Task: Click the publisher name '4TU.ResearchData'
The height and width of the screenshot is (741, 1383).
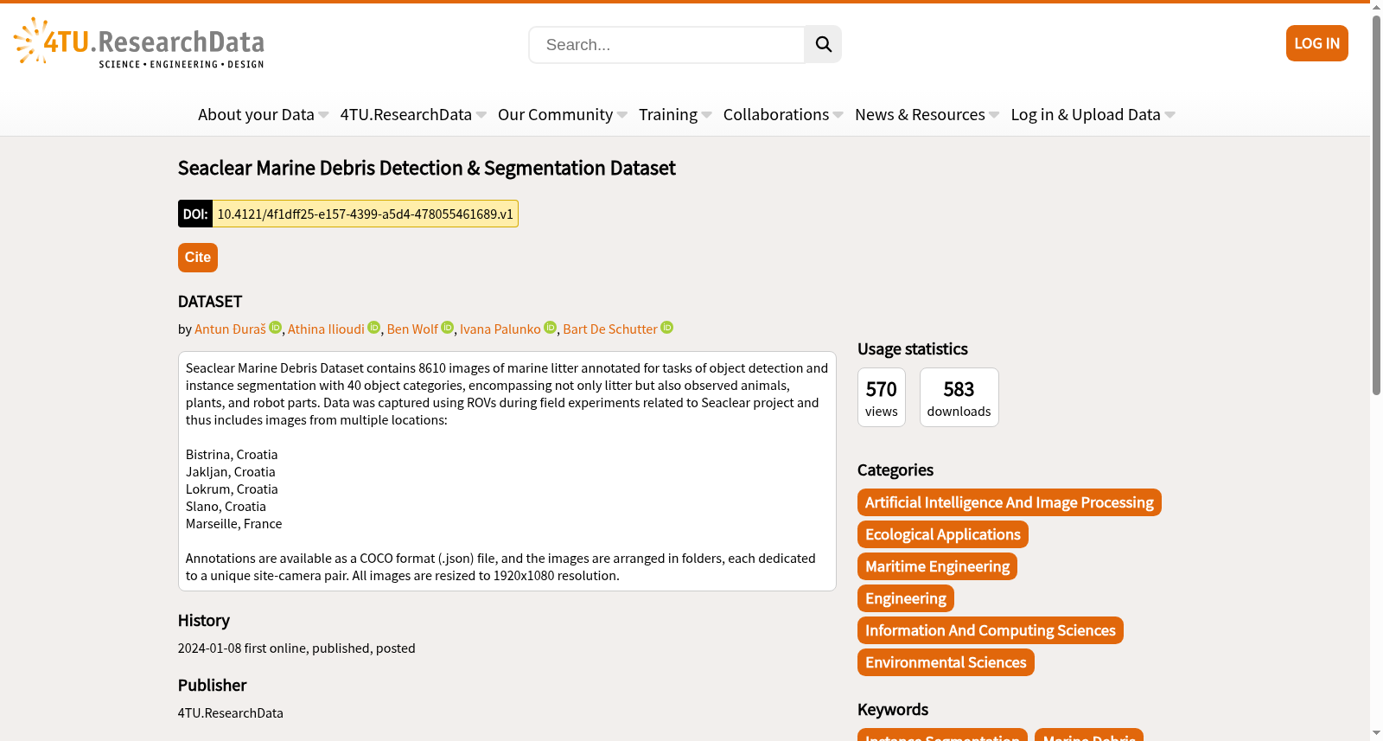Action: click(231, 713)
